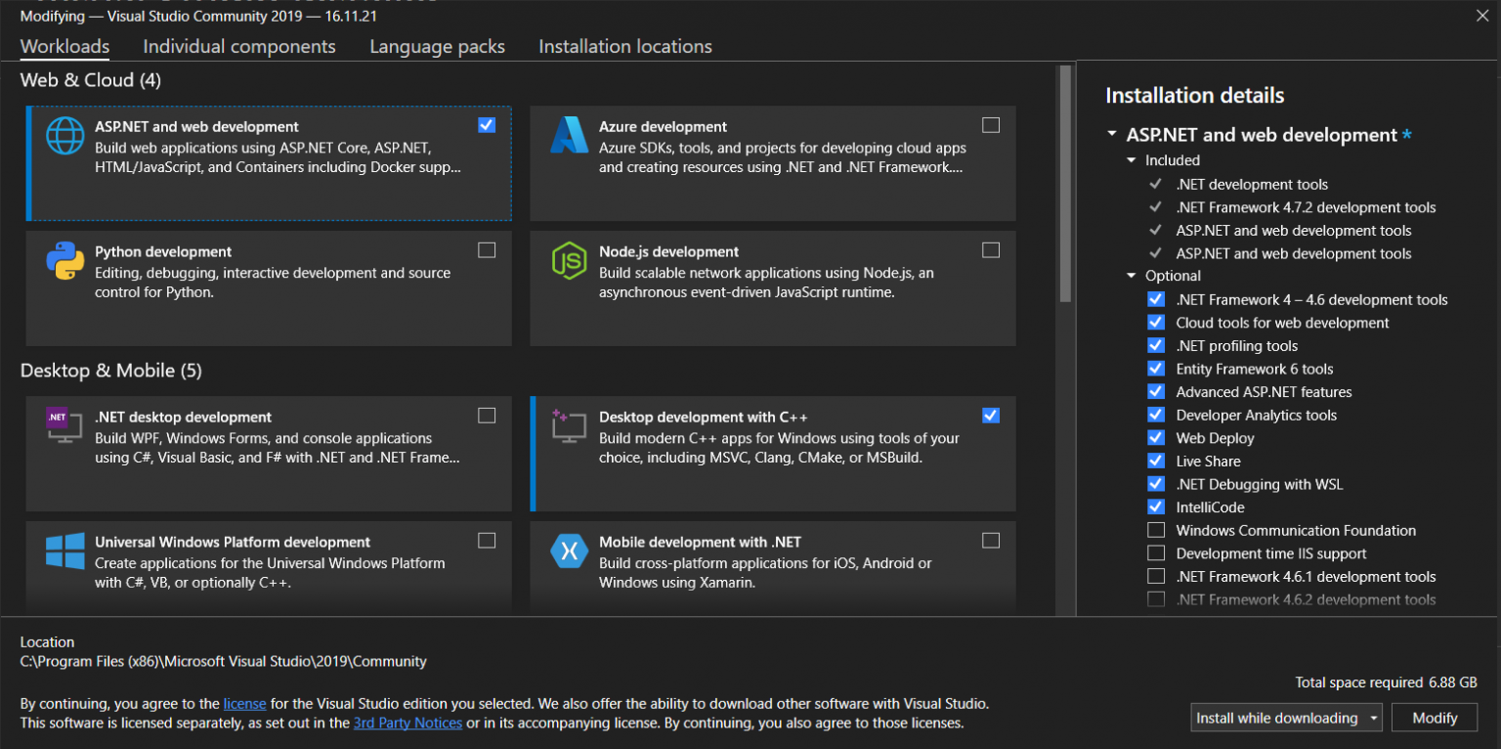Disable the IntelliCode optional component
1501x749 pixels.
pyautogui.click(x=1156, y=507)
